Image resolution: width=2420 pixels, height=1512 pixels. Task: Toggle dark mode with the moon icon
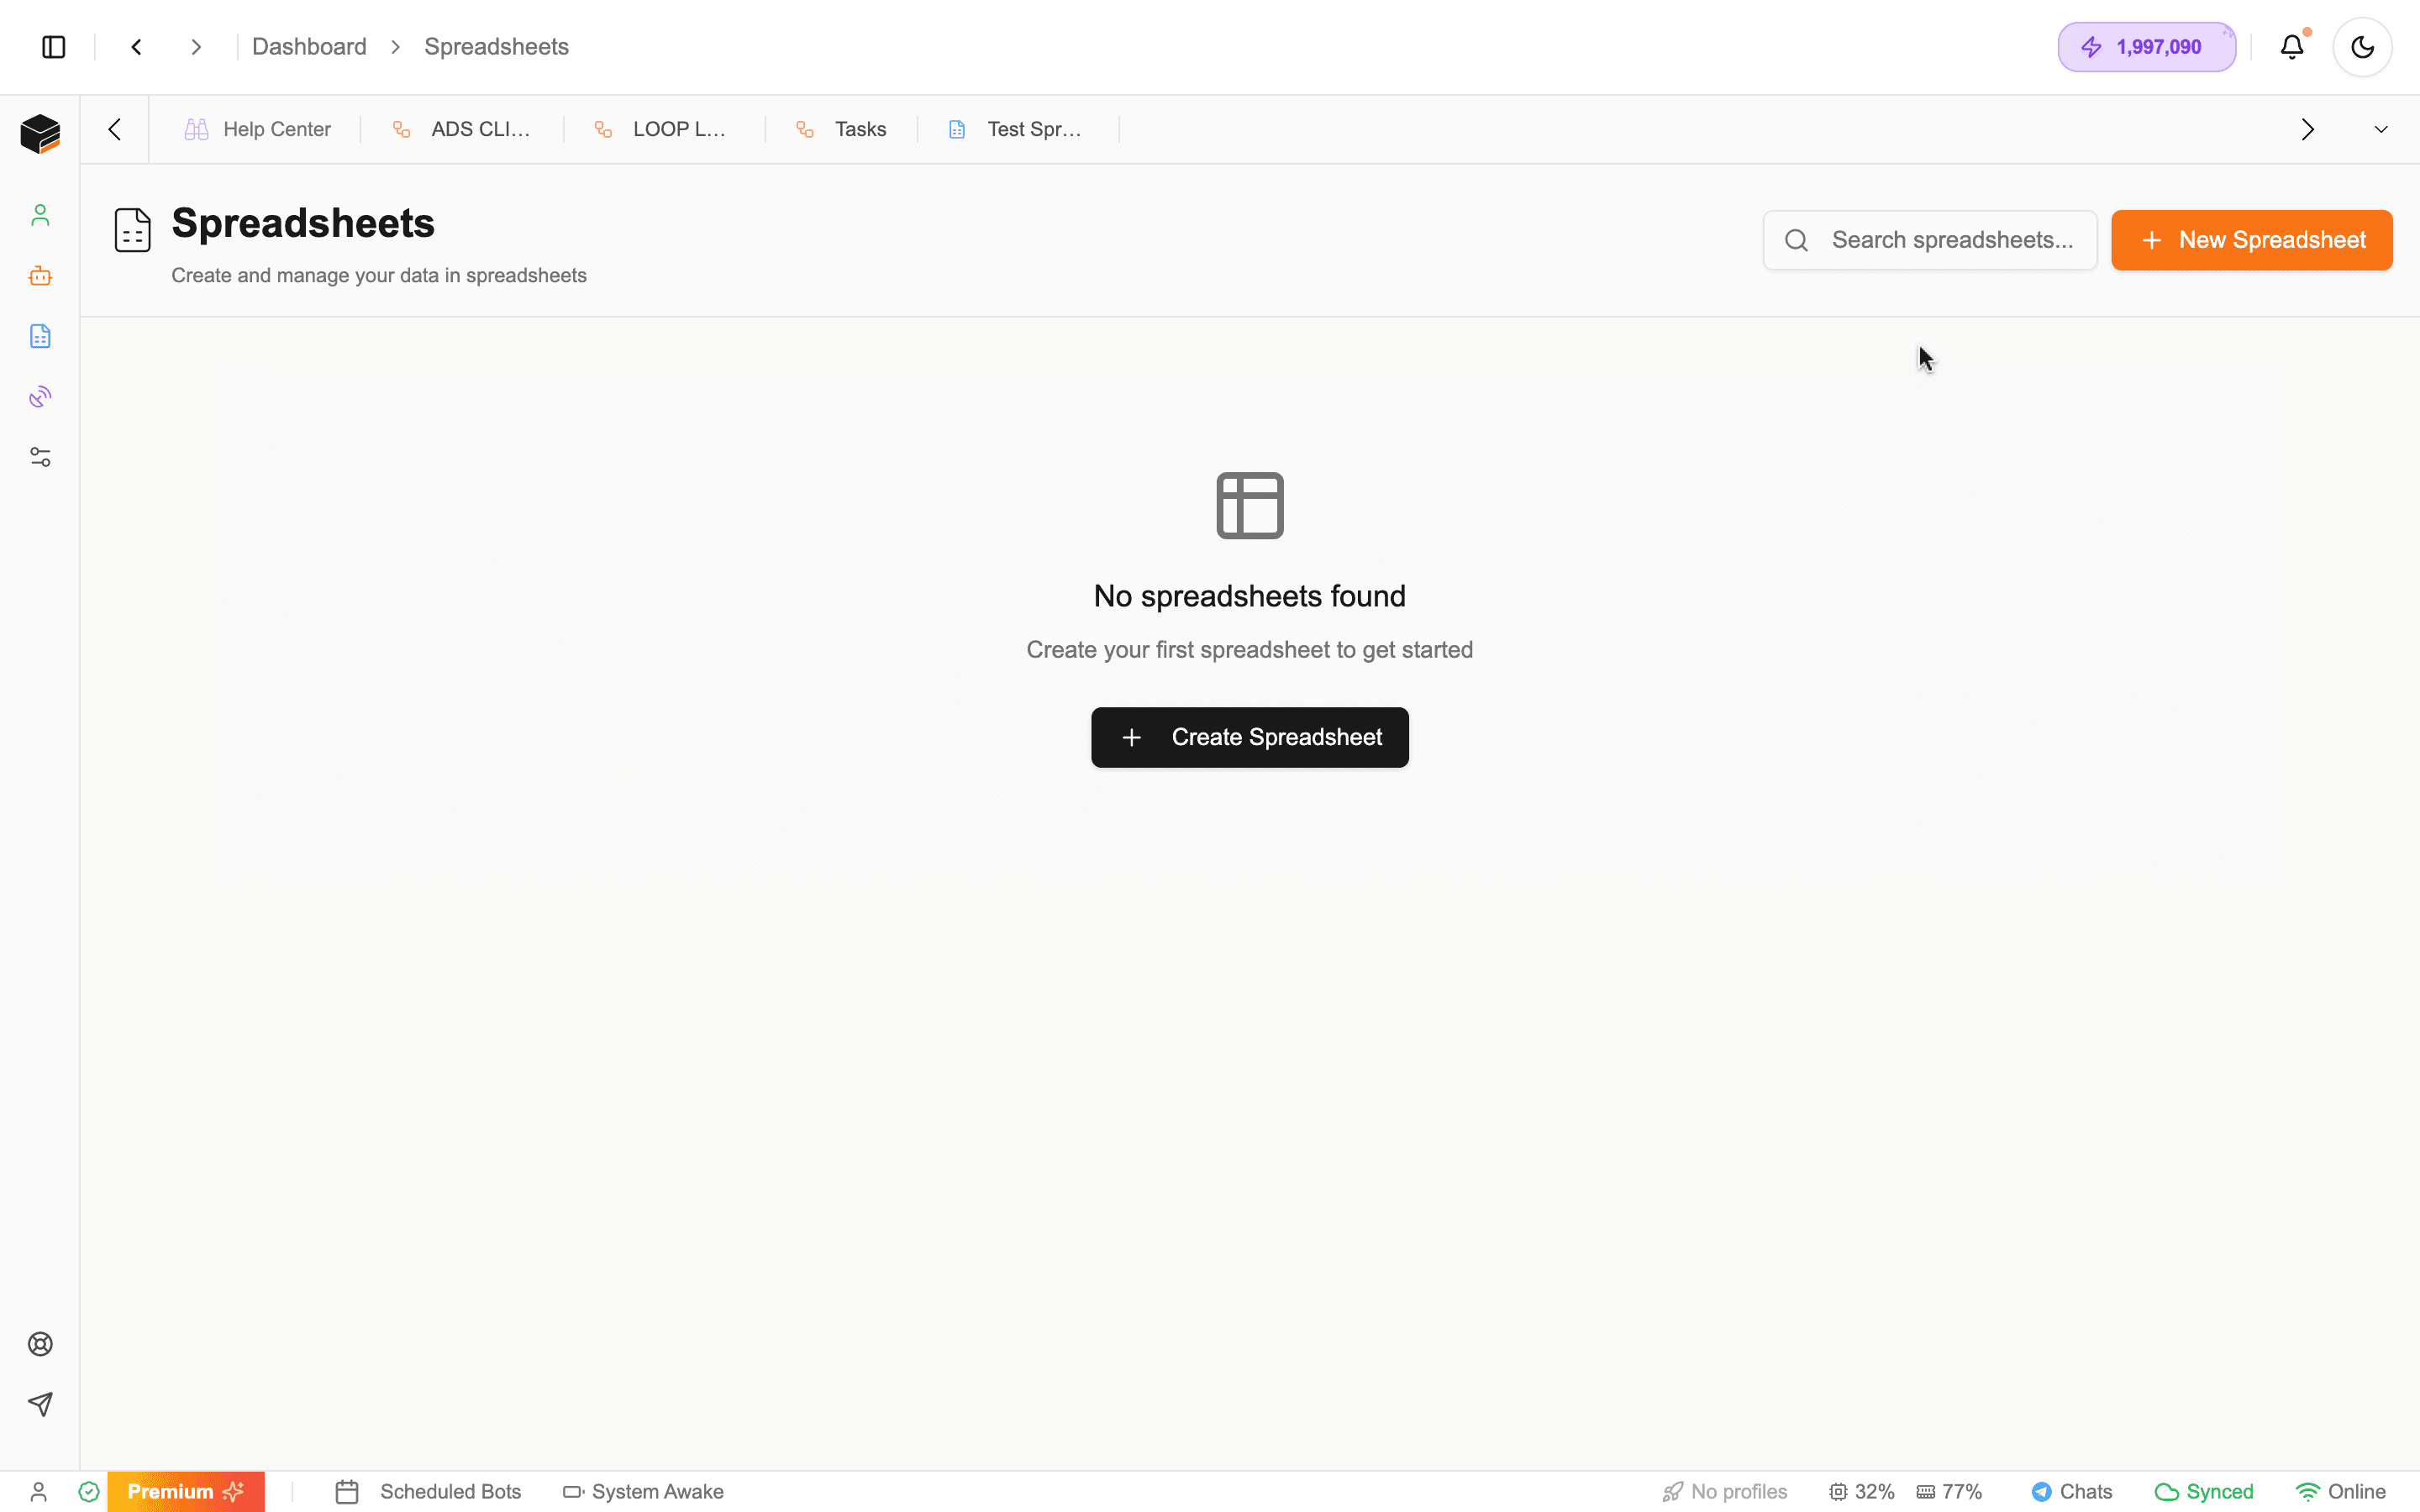point(2362,46)
